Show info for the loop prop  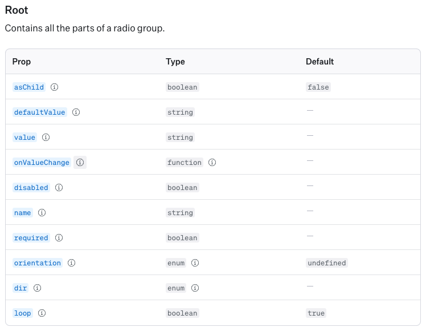(42, 313)
